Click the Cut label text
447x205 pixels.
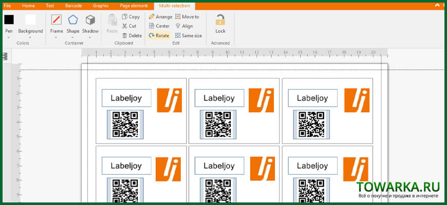point(133,26)
